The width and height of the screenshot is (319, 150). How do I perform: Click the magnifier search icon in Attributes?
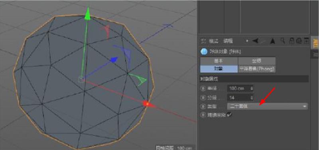click(283, 41)
